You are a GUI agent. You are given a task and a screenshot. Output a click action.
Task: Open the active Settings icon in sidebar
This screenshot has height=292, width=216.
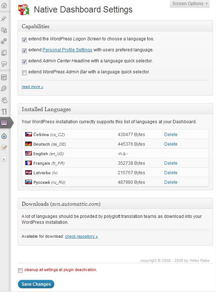pos(4,123)
